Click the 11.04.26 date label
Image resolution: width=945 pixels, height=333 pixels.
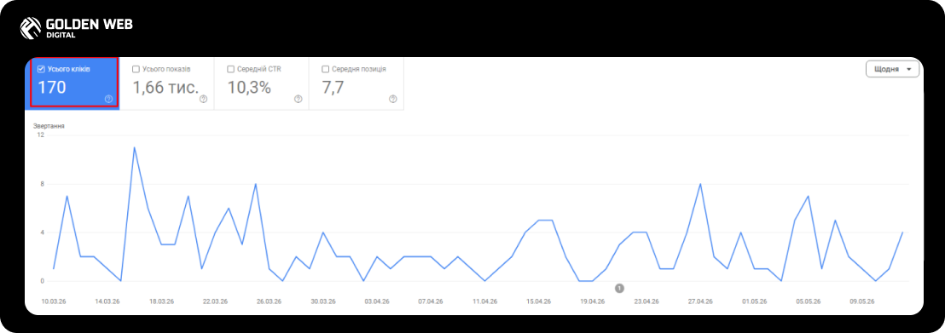coord(484,301)
